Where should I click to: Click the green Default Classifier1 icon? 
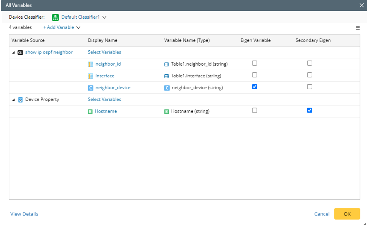55,17
